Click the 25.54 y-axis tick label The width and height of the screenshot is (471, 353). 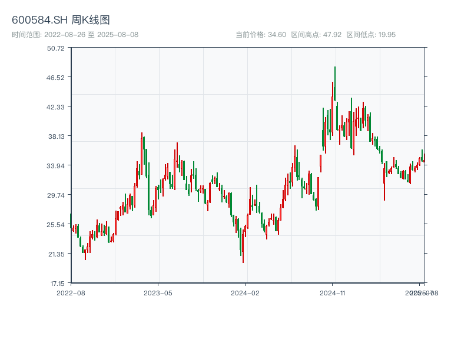[56, 224]
